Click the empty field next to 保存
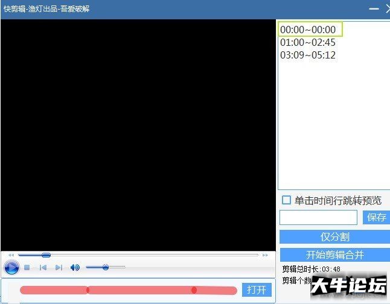Screen dimensions: 390x304 pyautogui.click(x=318, y=218)
